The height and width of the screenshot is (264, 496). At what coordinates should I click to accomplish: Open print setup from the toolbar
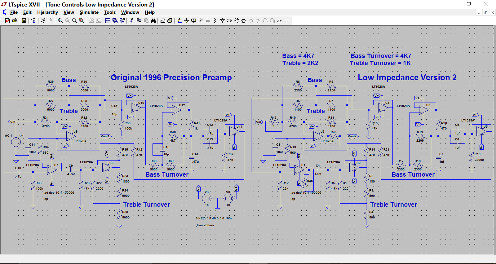tap(163, 21)
